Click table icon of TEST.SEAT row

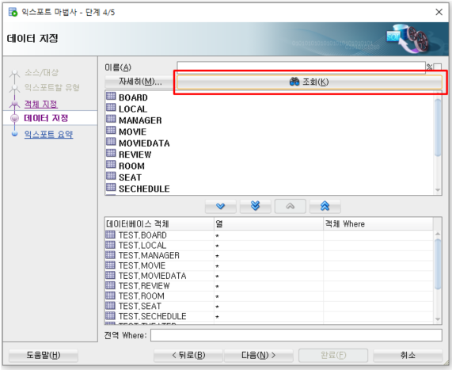(110, 305)
